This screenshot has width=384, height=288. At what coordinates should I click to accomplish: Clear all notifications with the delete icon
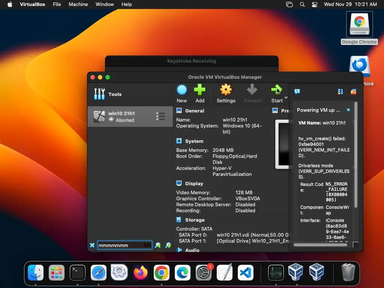(x=353, y=92)
